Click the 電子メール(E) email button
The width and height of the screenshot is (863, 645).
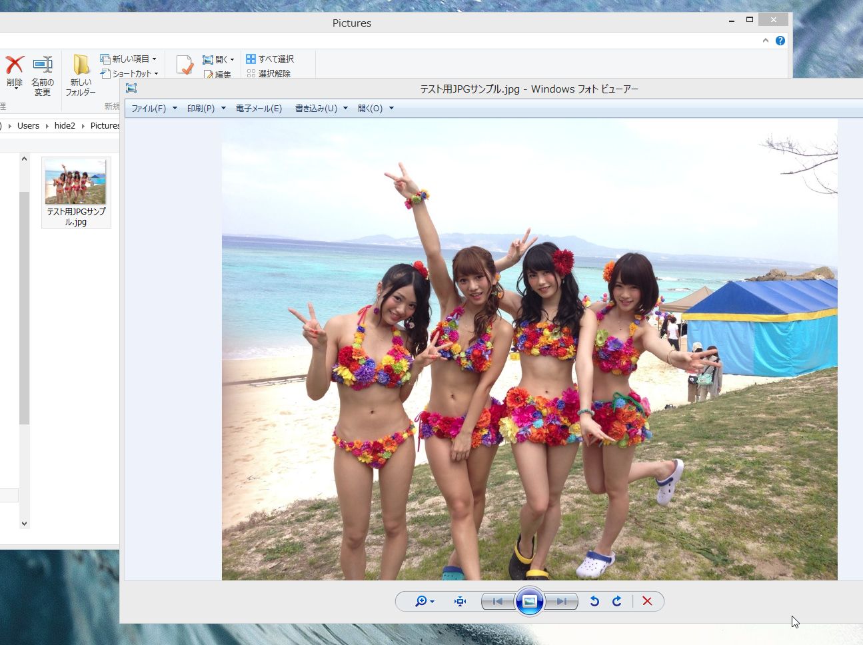[x=259, y=108]
